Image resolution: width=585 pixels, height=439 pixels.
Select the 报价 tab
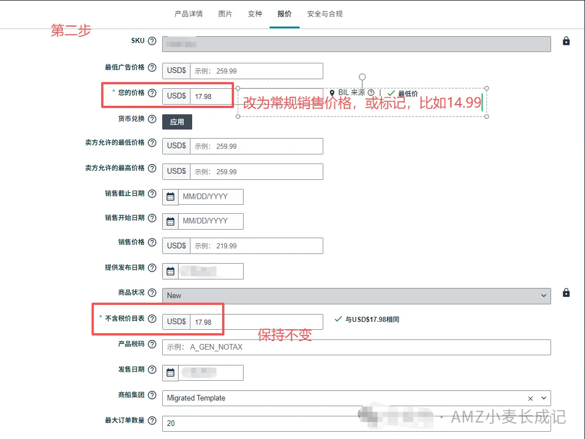point(284,14)
